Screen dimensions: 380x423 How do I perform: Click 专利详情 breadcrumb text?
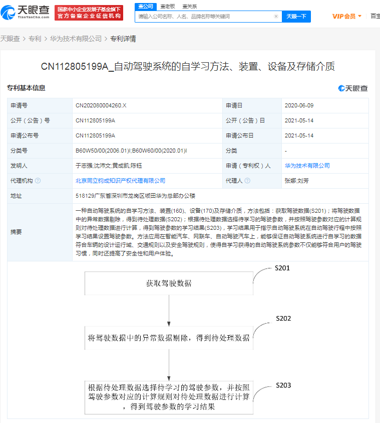click(x=123, y=39)
